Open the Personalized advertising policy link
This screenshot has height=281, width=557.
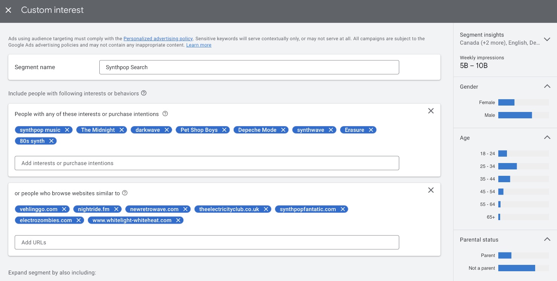[158, 39]
